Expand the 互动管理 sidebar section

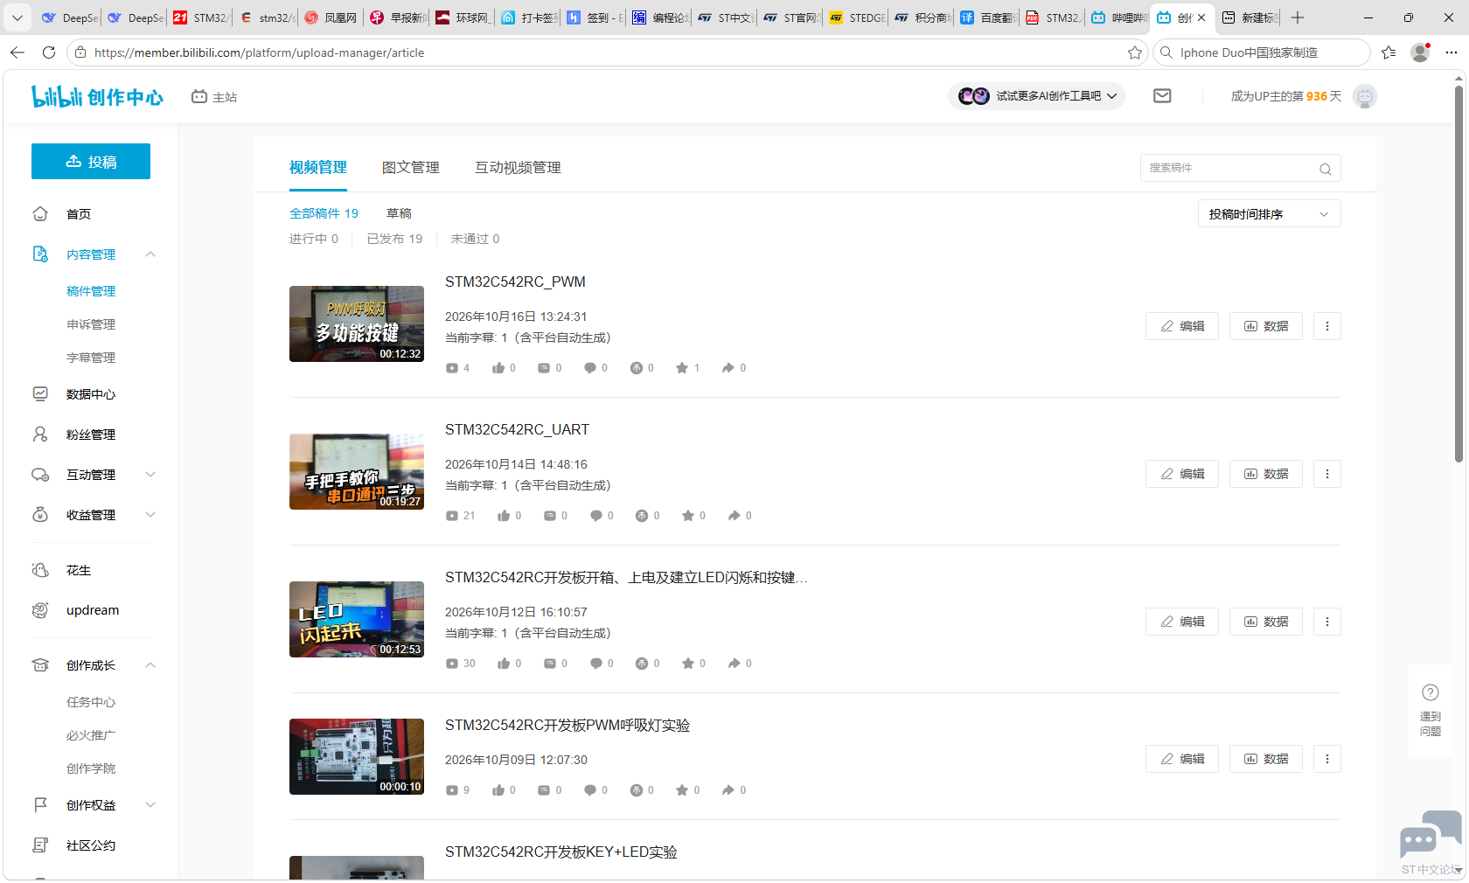click(150, 475)
